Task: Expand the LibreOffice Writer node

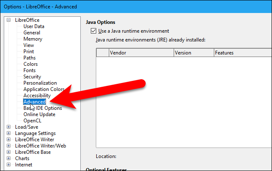Action: point(8,140)
